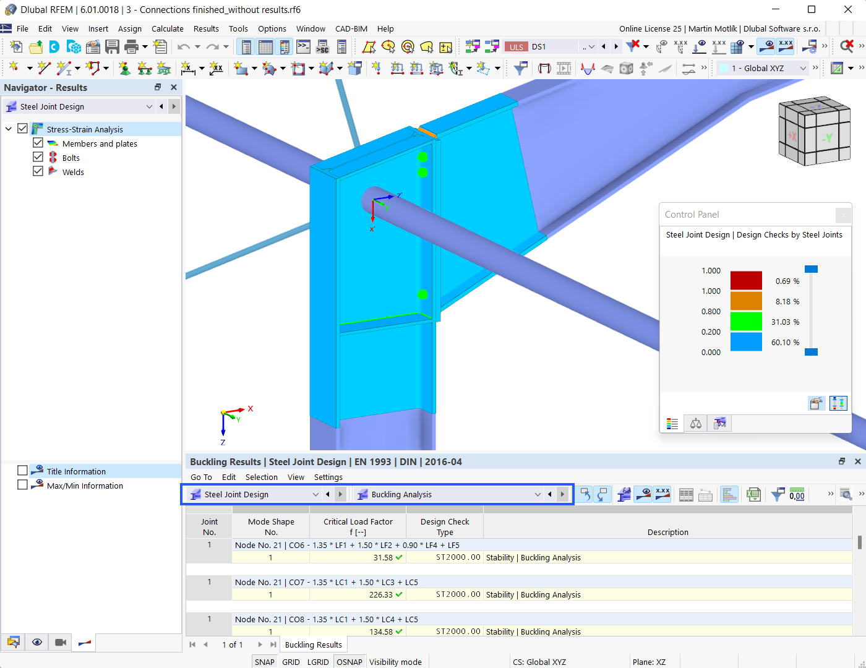Screen dimensions: 866x668
Task: Click the main toolbar magnifier red X icon
Action: tap(847, 46)
